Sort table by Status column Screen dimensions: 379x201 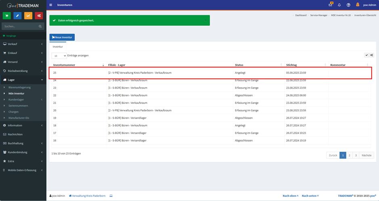[x=259, y=65]
